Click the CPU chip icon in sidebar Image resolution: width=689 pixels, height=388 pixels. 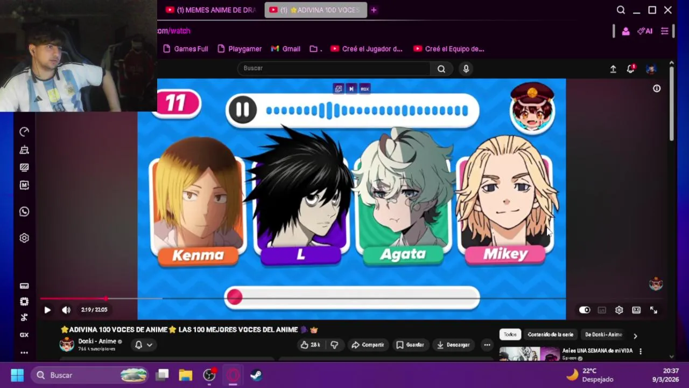point(24,302)
